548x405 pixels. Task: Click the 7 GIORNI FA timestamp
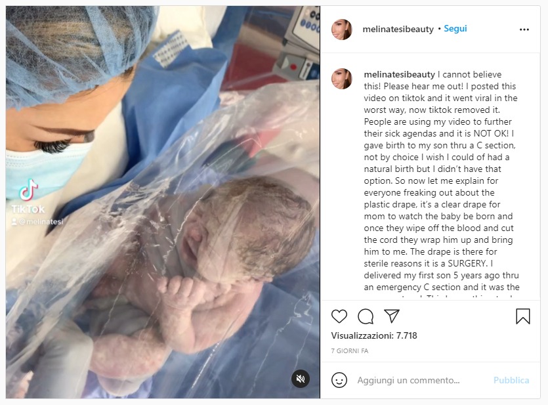pos(350,351)
